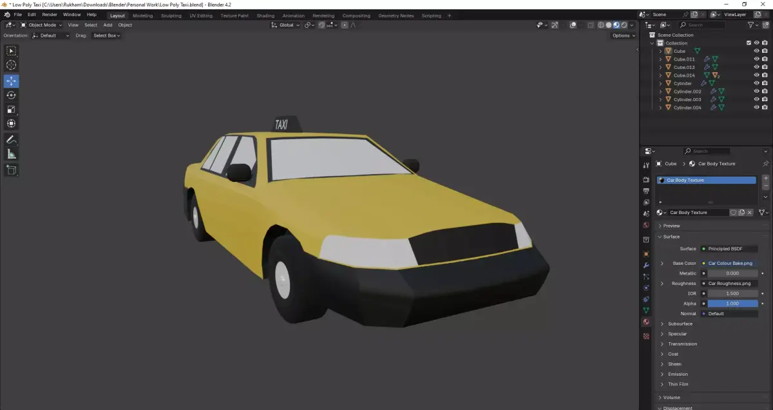Choose the Rotate tool
773x410 pixels.
[x=11, y=95]
